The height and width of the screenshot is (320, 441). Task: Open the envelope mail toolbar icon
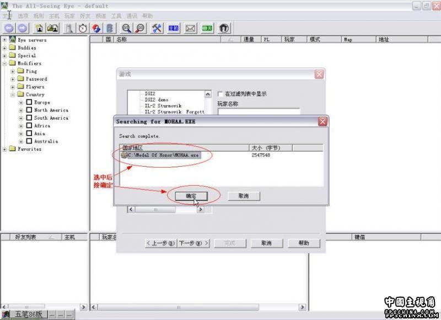190,28
